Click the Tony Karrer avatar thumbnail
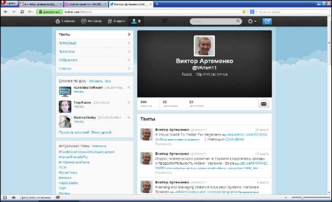Image resolution: width=332 pixels, height=202 pixels. 65,107
